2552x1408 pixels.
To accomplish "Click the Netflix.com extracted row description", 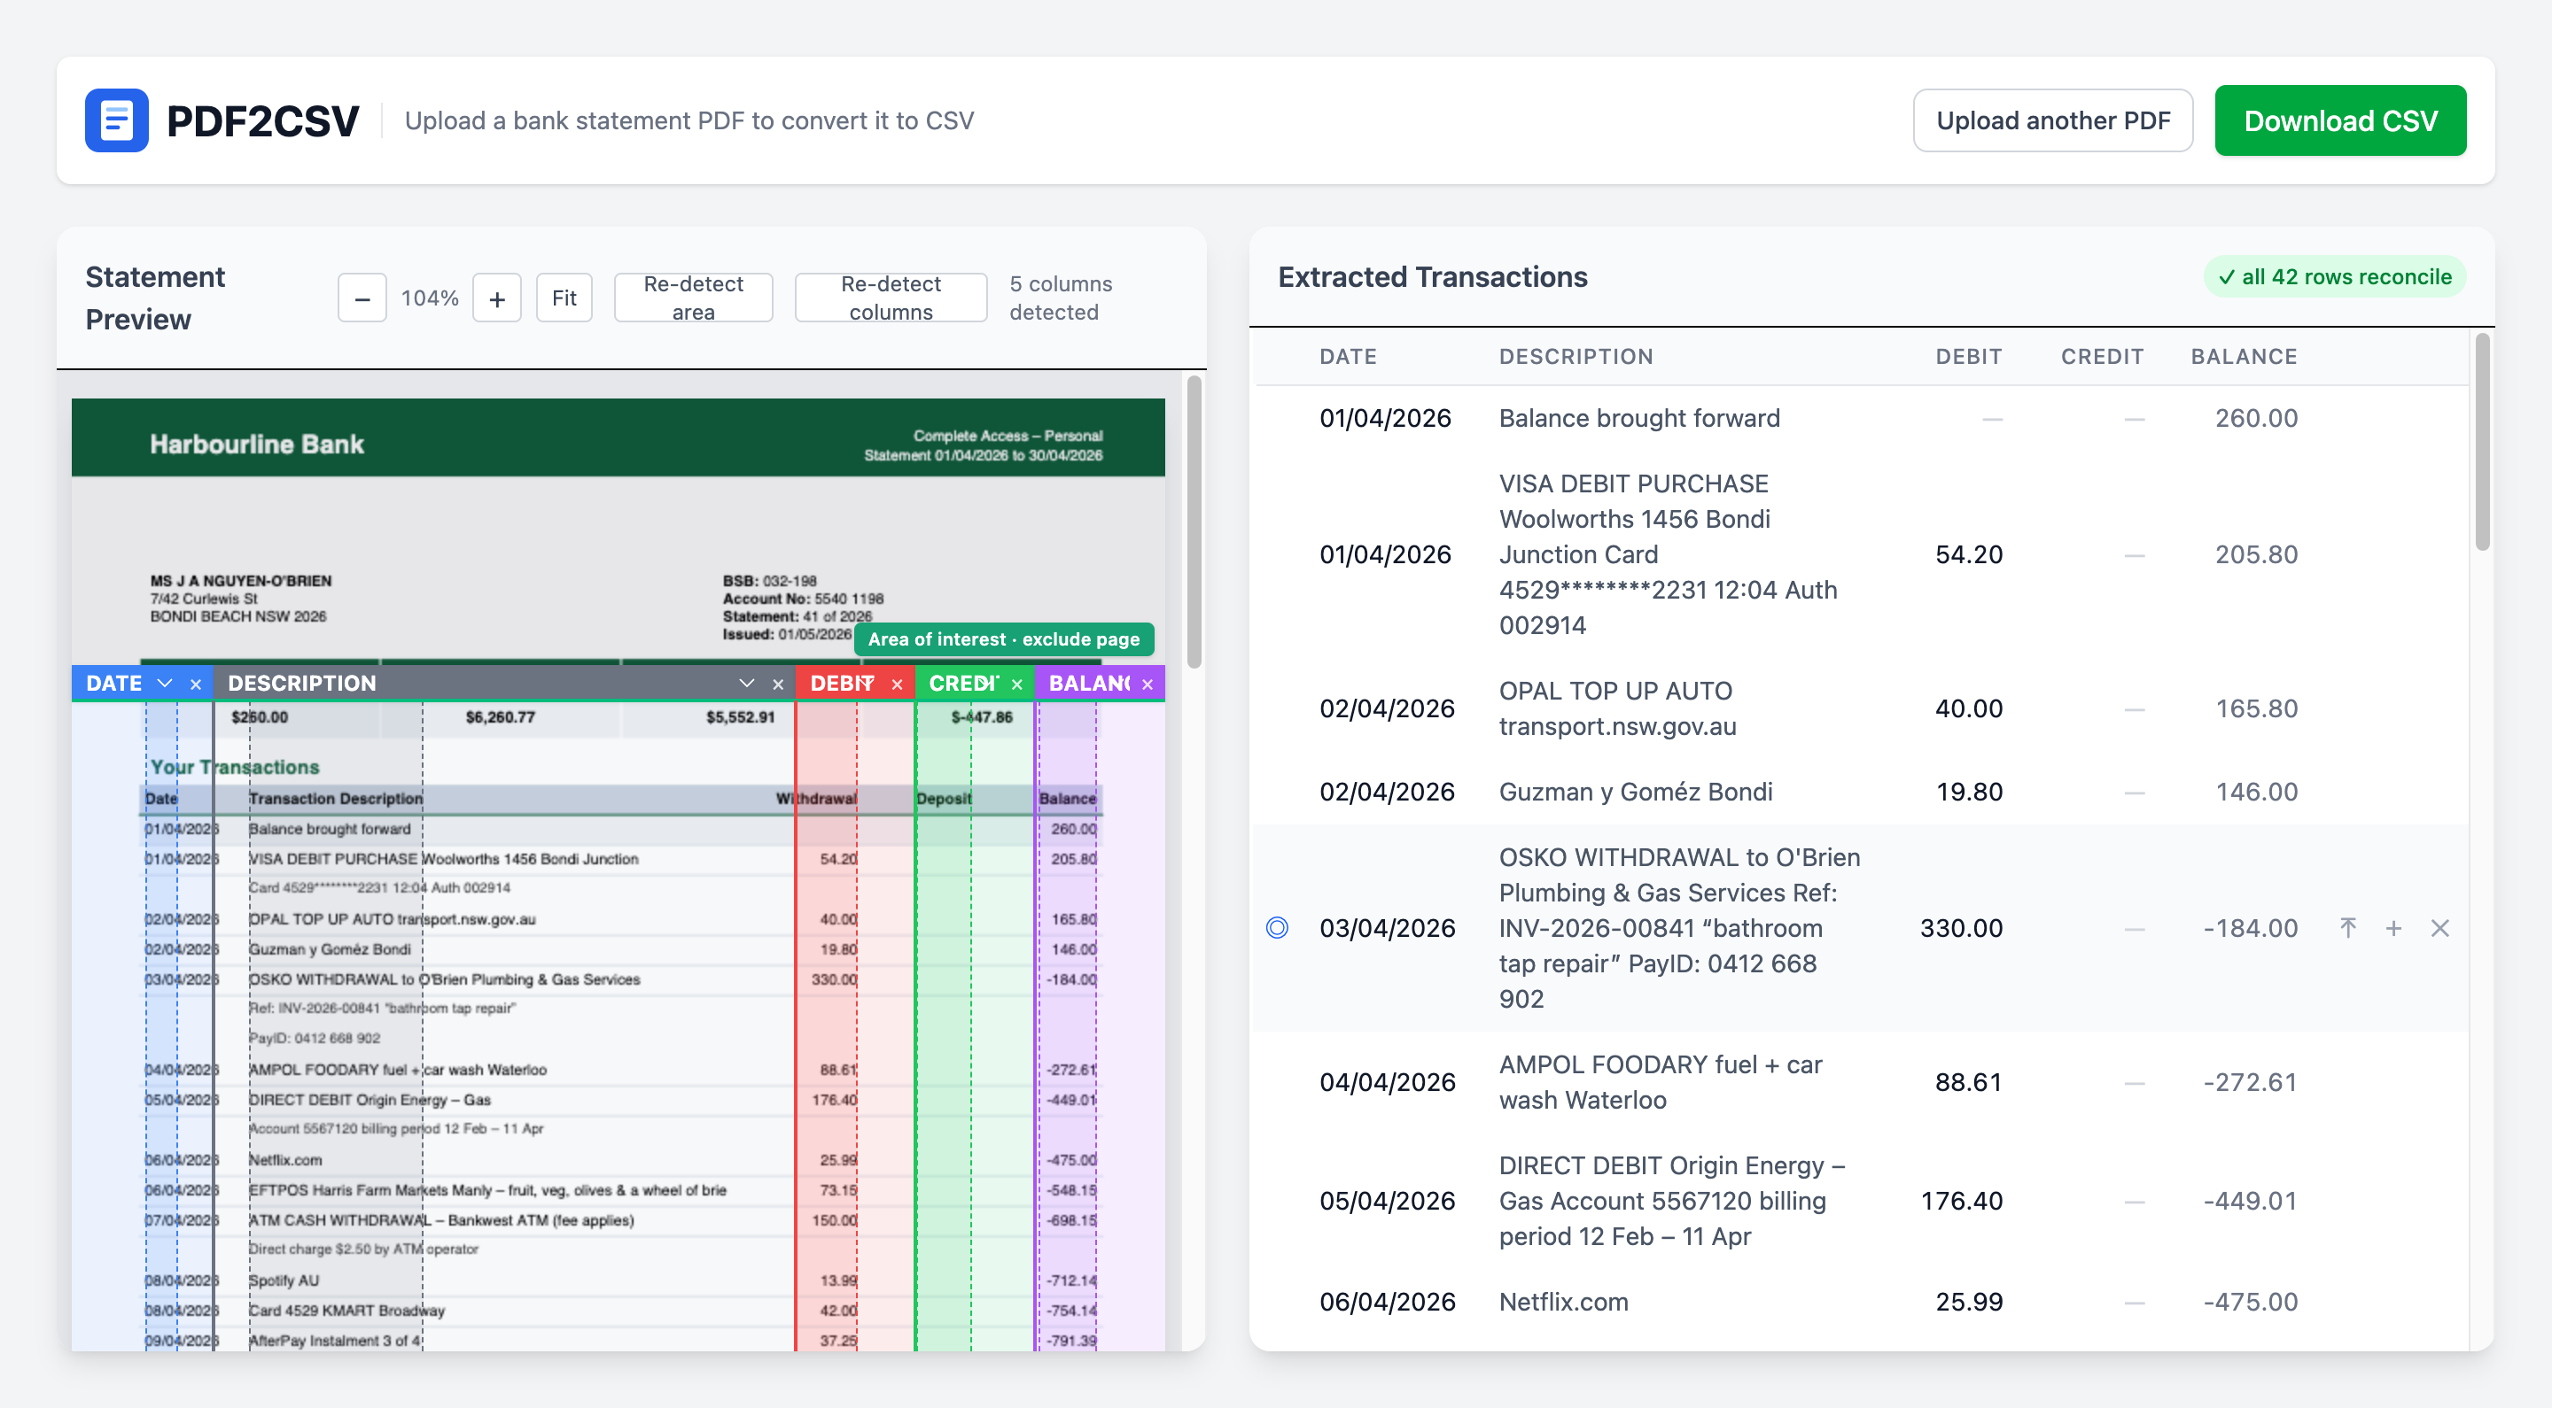I will [x=1562, y=1302].
